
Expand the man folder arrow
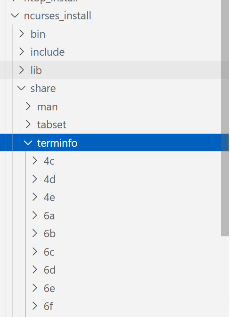point(28,106)
